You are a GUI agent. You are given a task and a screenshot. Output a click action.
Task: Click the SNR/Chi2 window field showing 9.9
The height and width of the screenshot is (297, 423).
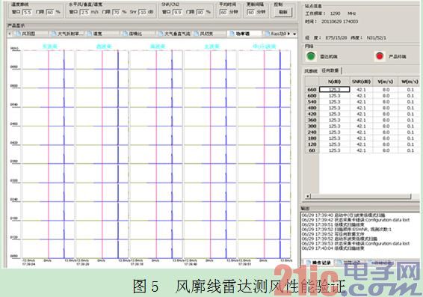coord(177,12)
